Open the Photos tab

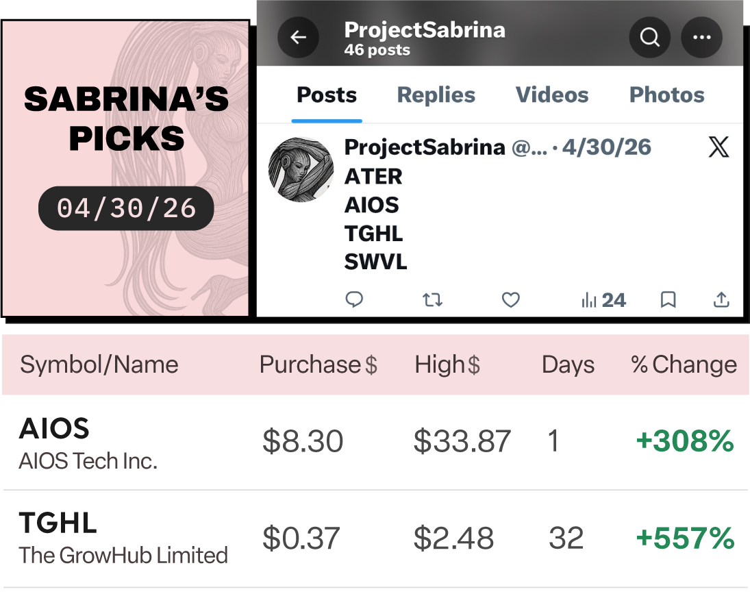point(666,95)
